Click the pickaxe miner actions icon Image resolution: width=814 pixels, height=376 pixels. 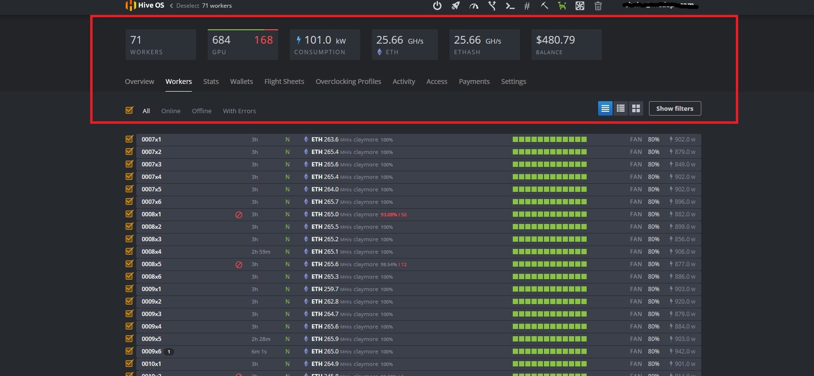pyautogui.click(x=544, y=6)
